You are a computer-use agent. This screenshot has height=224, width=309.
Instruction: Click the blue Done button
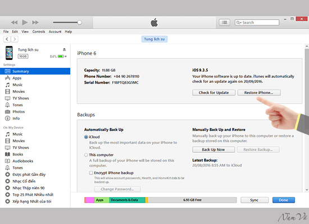(x=284, y=200)
